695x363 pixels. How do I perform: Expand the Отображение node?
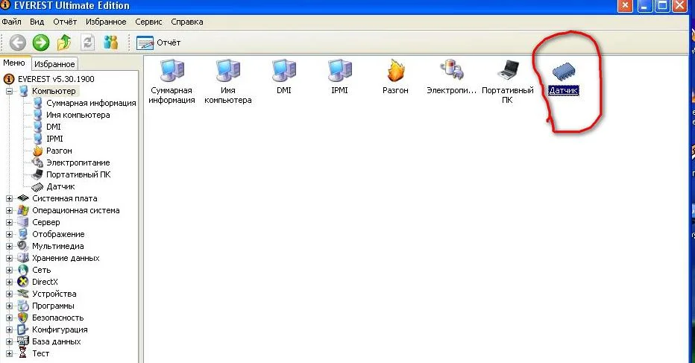[9, 235]
